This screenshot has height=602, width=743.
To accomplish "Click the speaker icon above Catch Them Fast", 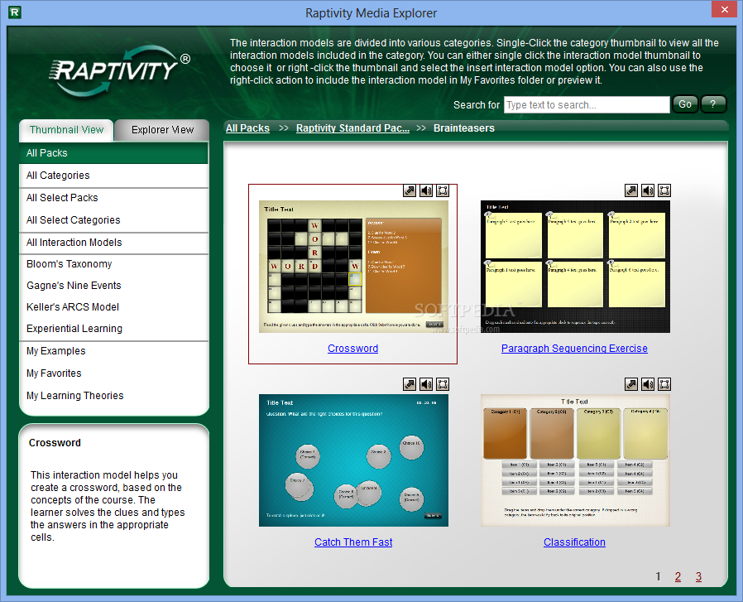I will coord(426,384).
